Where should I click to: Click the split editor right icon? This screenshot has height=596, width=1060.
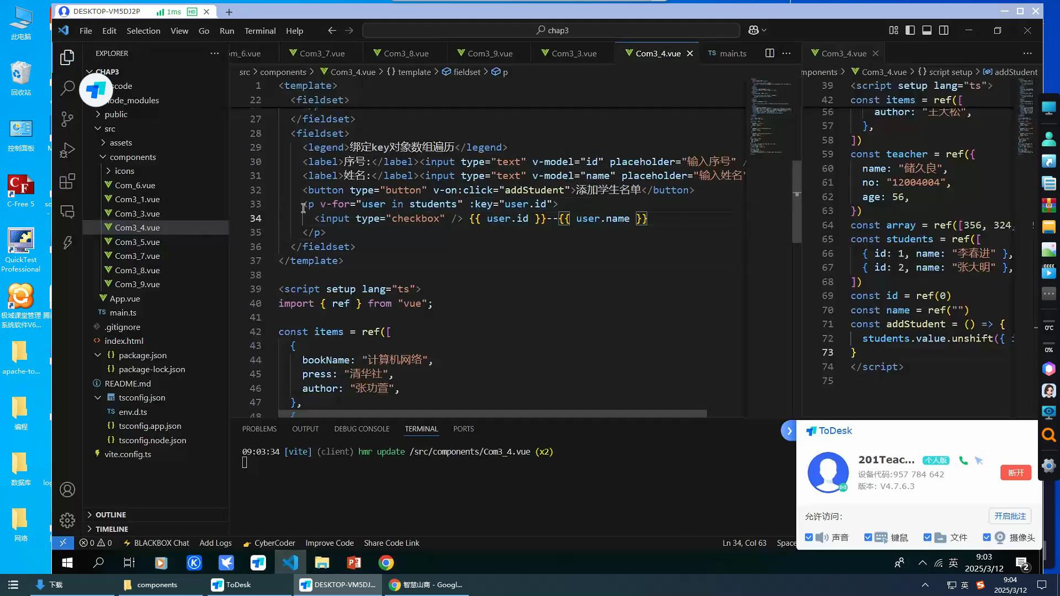pyautogui.click(x=770, y=53)
